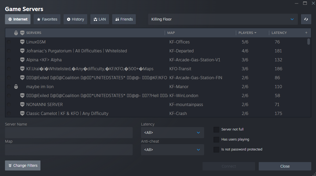Image resolution: width=316 pixels, height=176 pixels.
Task: Click the KFO-Transit map cell
Action: [180, 69]
